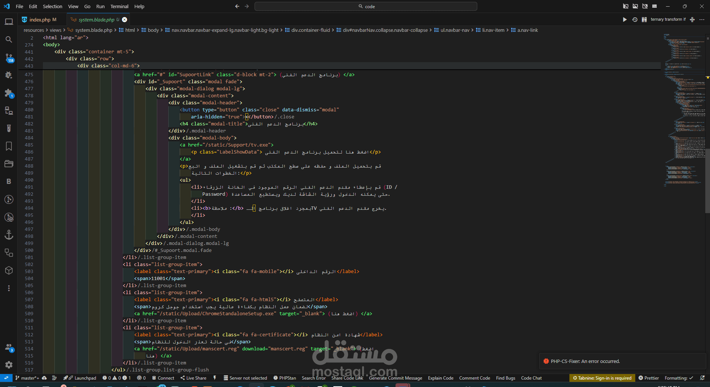710x387 pixels.
Task: Open the master branch picker
Action: pyautogui.click(x=27, y=378)
